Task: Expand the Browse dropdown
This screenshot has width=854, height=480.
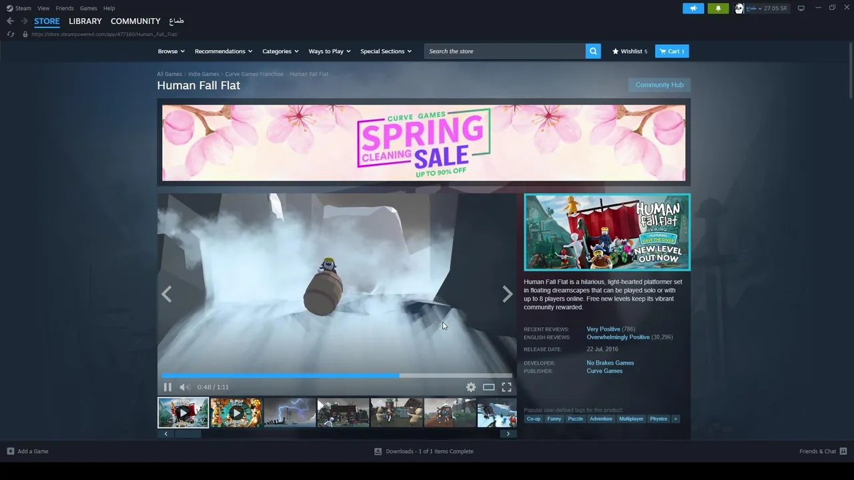Action: click(171, 51)
